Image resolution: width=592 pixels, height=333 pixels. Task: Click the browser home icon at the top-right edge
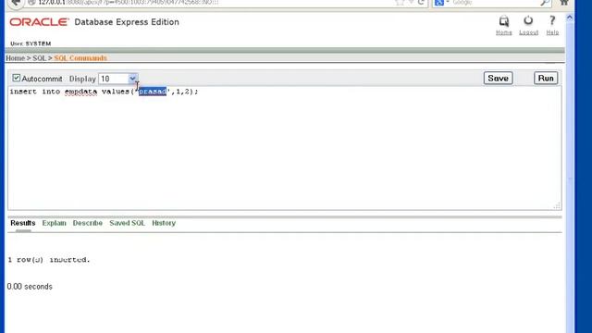(x=564, y=3)
